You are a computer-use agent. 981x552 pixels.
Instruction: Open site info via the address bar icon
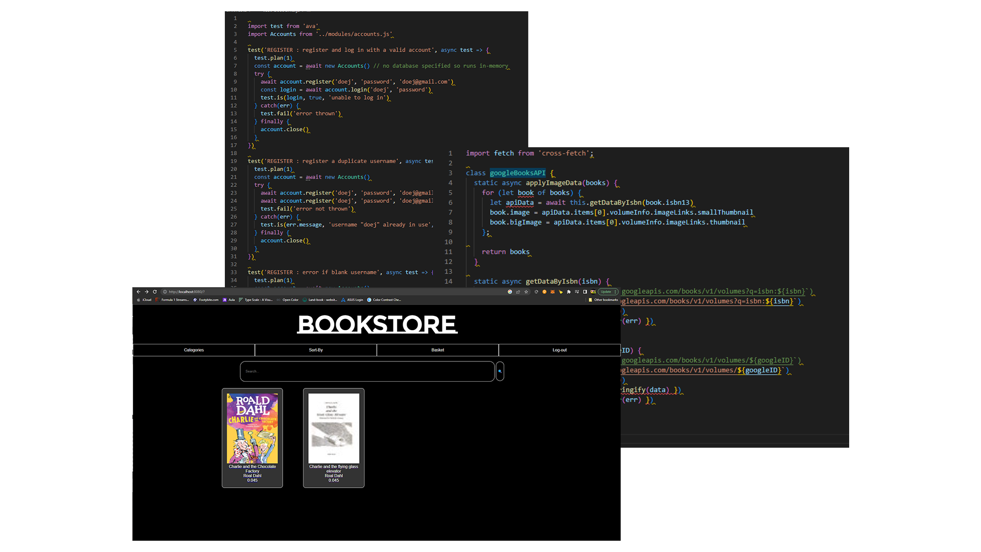165,291
